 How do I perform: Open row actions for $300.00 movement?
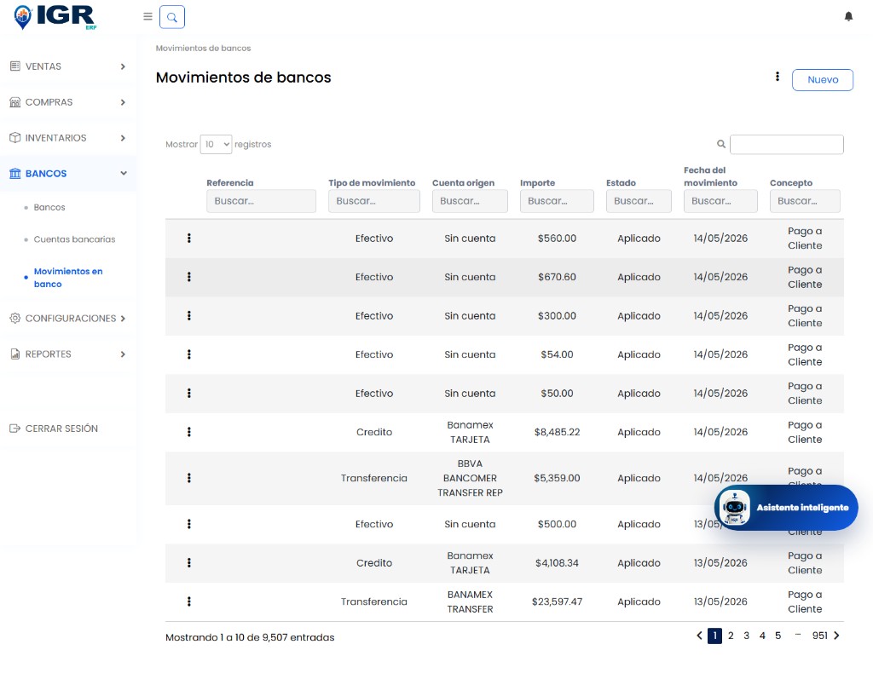tap(189, 315)
